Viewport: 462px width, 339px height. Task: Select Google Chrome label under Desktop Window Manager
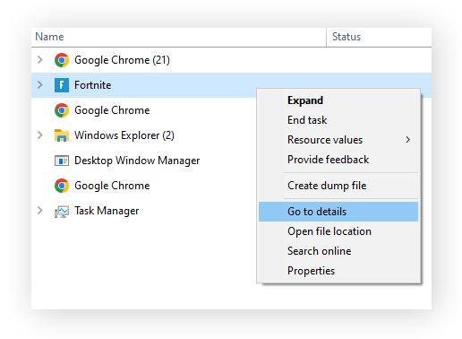(112, 186)
